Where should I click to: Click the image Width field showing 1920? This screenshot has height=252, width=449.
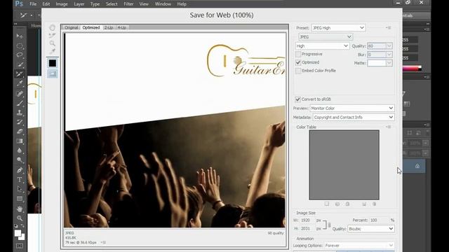(307, 220)
